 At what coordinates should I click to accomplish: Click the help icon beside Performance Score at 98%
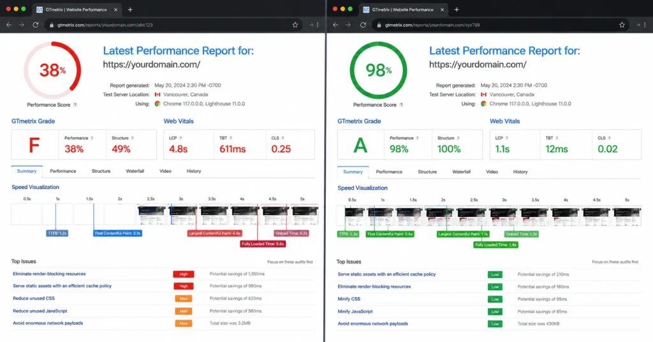402,105
